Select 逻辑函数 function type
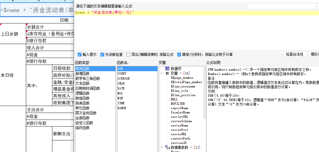 pos(95,93)
